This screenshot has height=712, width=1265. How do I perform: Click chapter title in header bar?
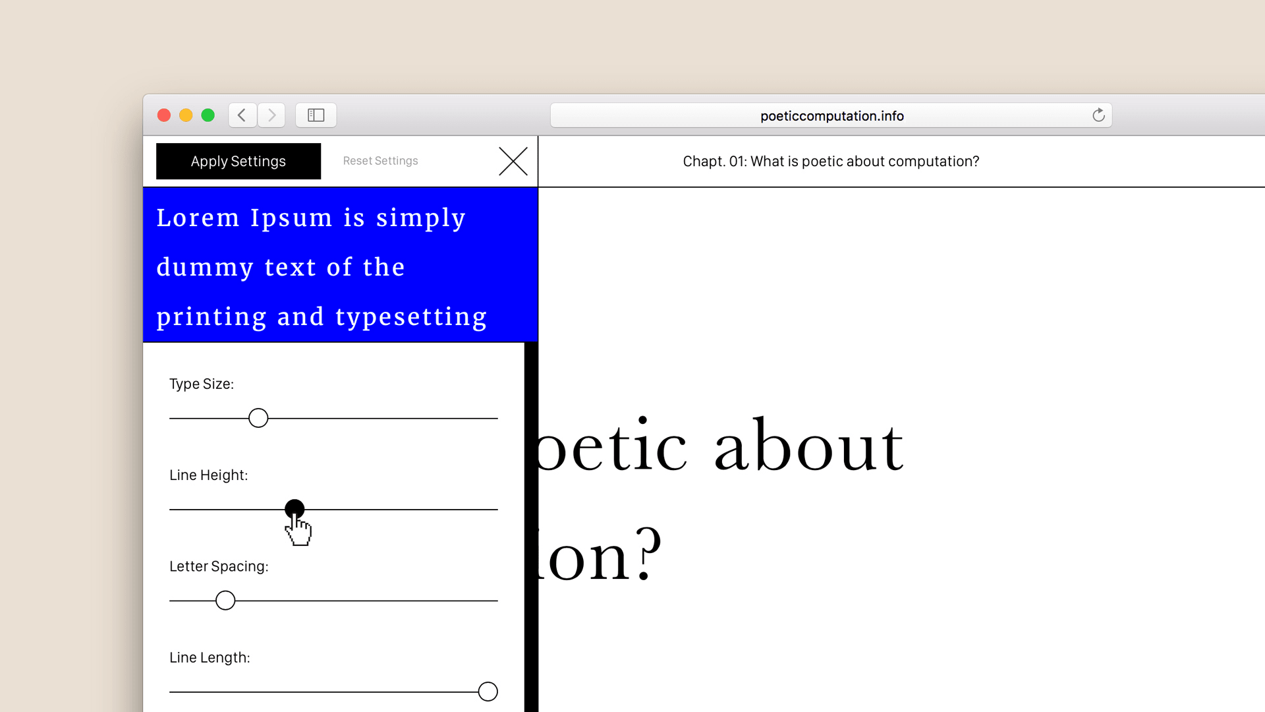(831, 162)
